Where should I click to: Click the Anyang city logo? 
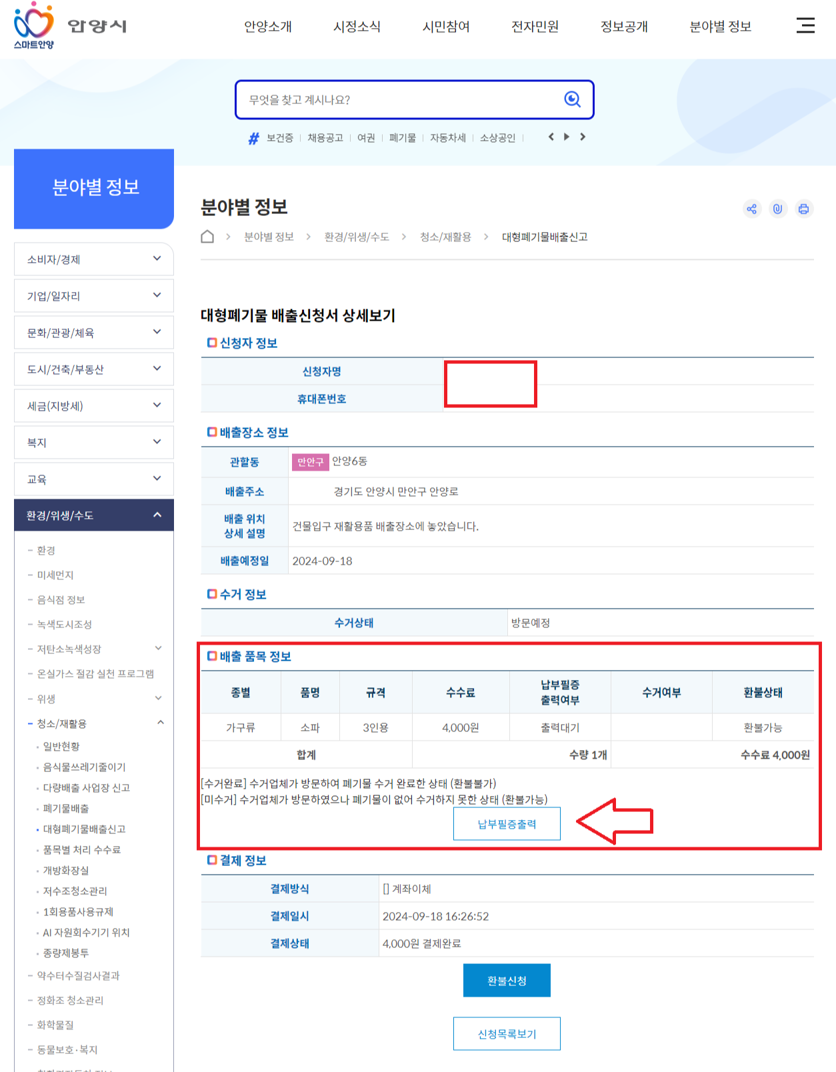tap(70, 26)
